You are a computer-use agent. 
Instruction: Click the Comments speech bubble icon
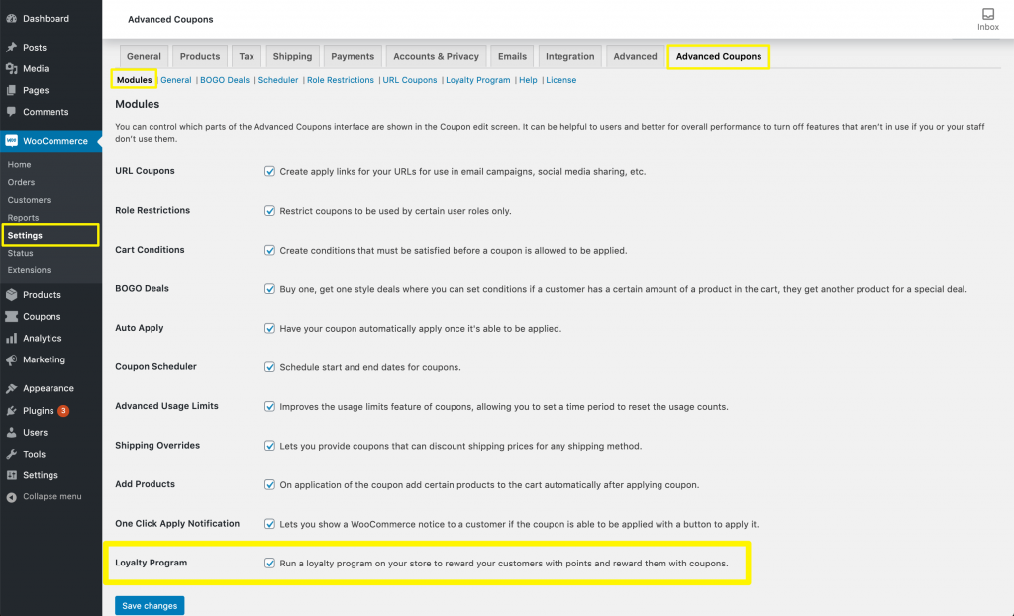point(12,112)
